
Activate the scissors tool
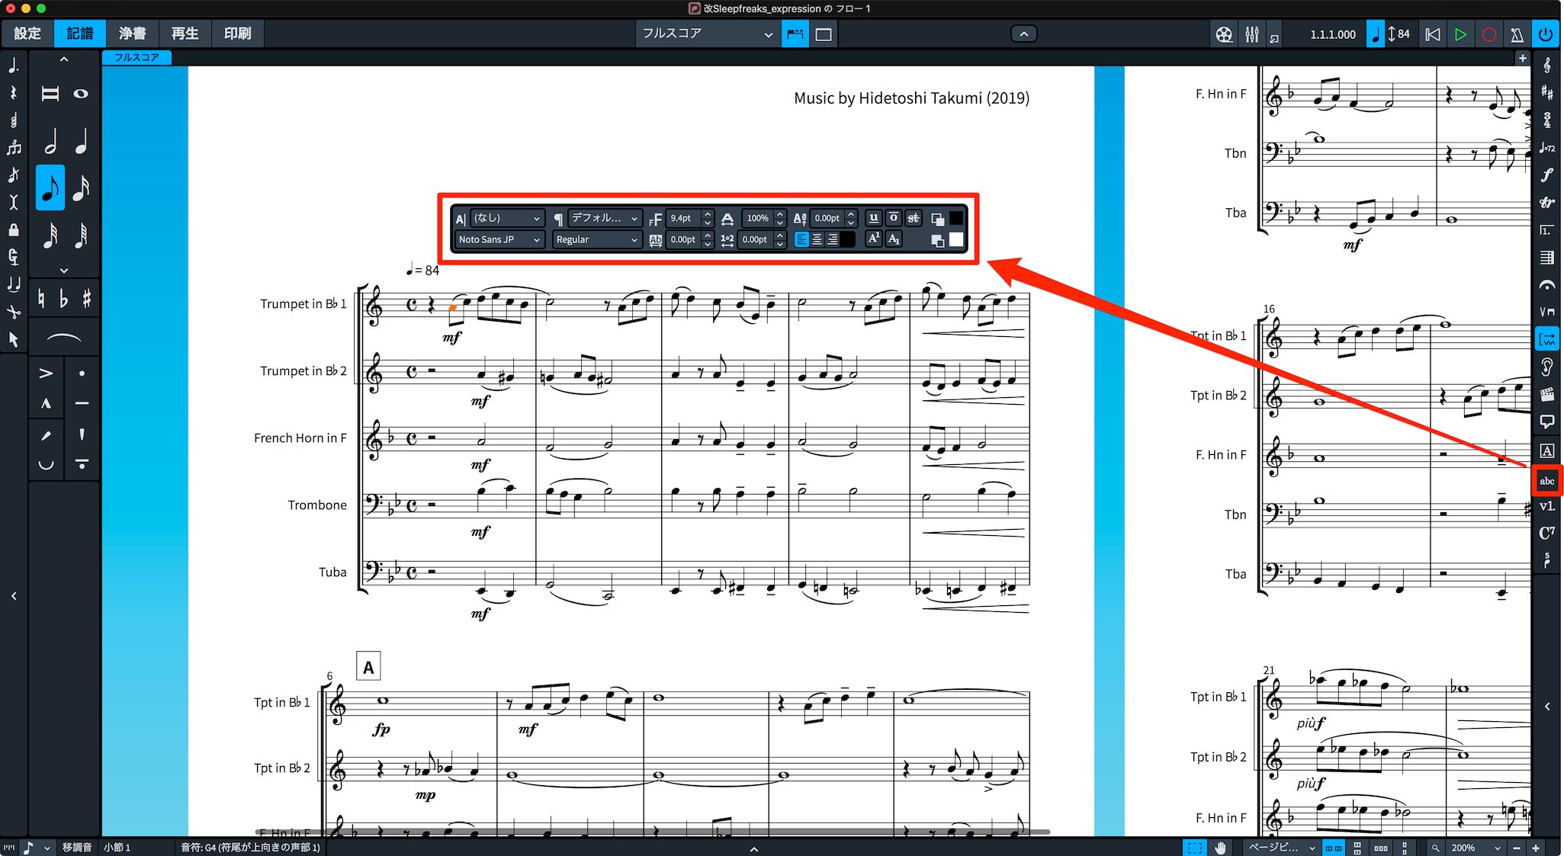tap(13, 312)
